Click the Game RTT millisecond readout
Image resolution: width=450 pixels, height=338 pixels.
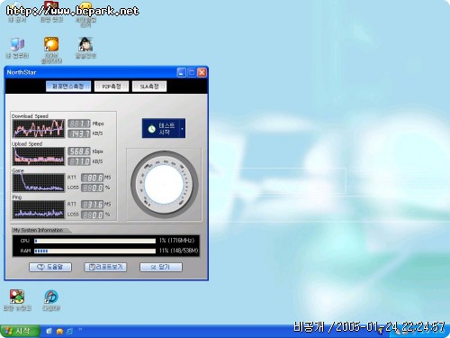click(92, 178)
